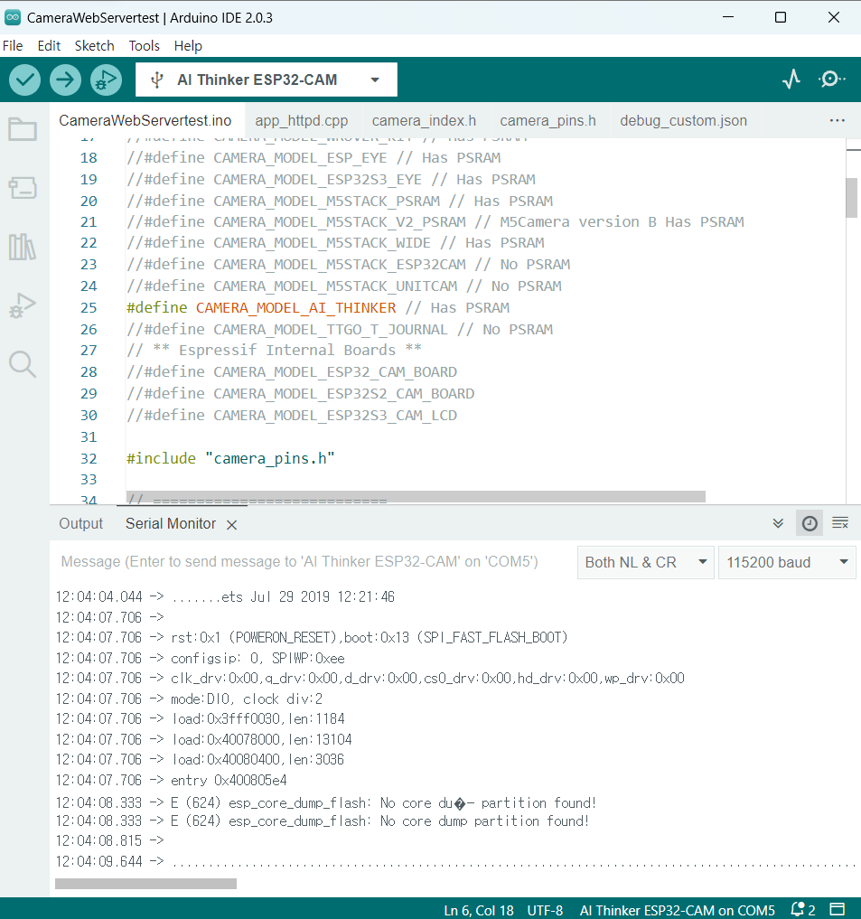Open the Sketch menu
Image resolution: width=861 pixels, height=919 pixels.
[94, 45]
